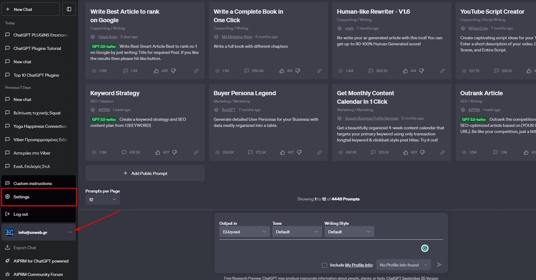The width and height of the screenshot is (536, 280).
Task: Open Settings from the account menu
Action: [x=39, y=197]
